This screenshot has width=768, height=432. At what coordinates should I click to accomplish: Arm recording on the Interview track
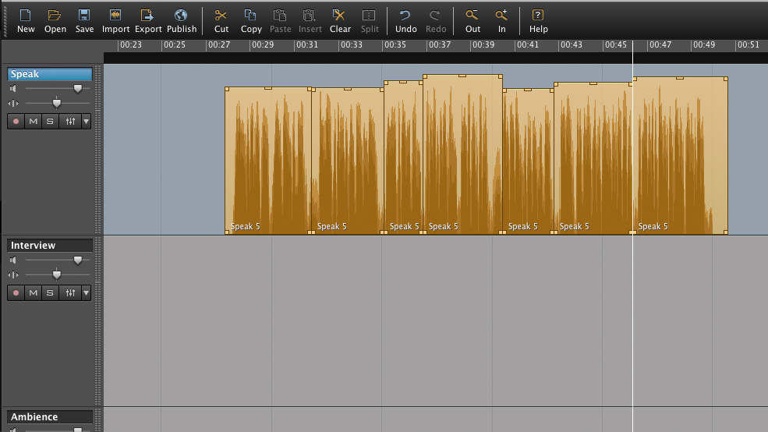16,293
